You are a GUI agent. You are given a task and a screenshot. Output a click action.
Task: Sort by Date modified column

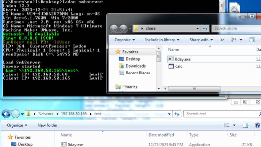pos(161,135)
